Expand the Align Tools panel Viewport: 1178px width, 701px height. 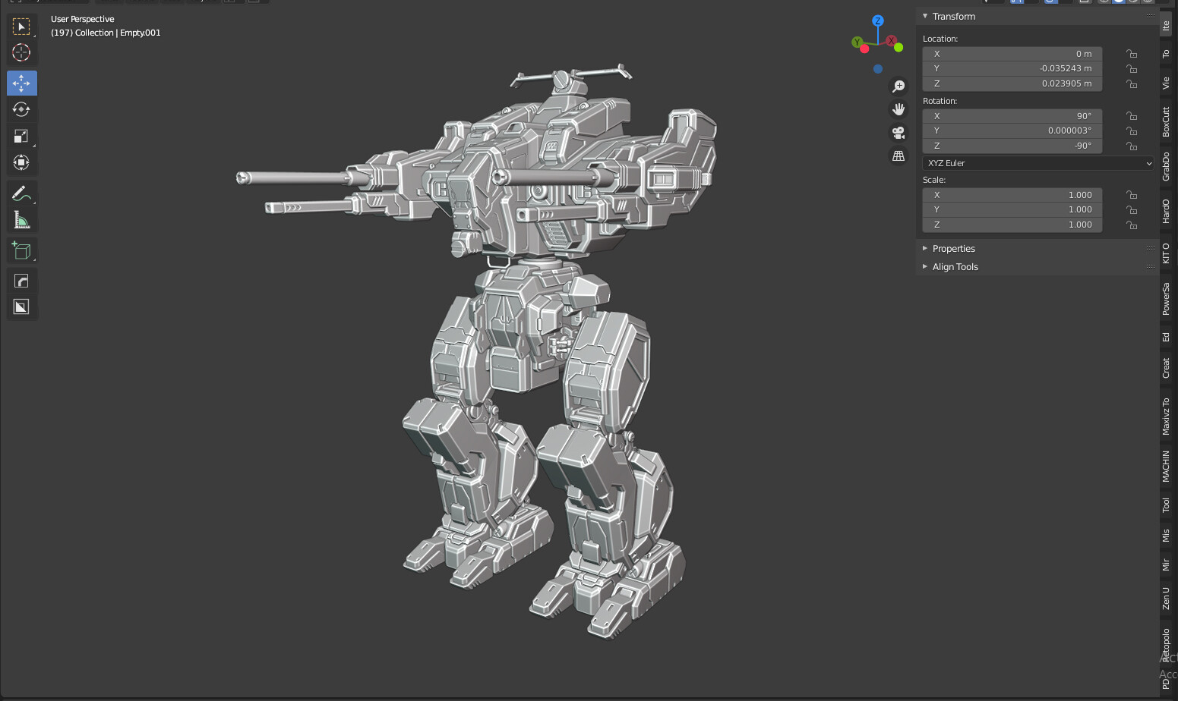click(955, 267)
